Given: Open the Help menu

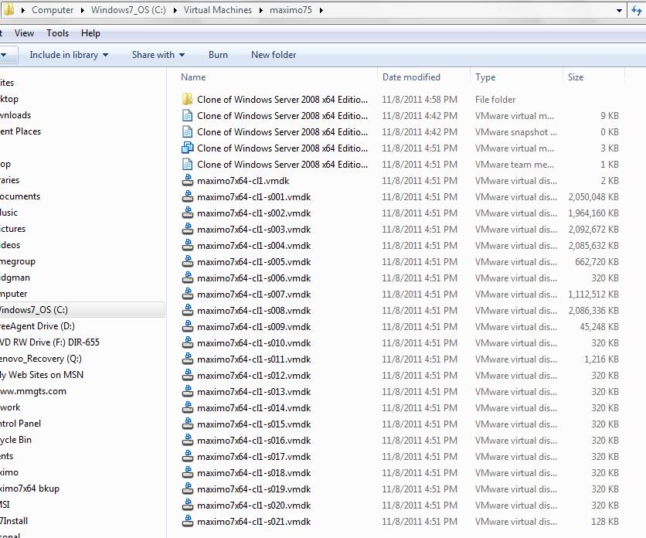Looking at the screenshot, I should tap(90, 33).
